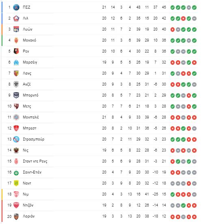Click the Ρεν club logo
201x224 pixels.
coord(16,51)
